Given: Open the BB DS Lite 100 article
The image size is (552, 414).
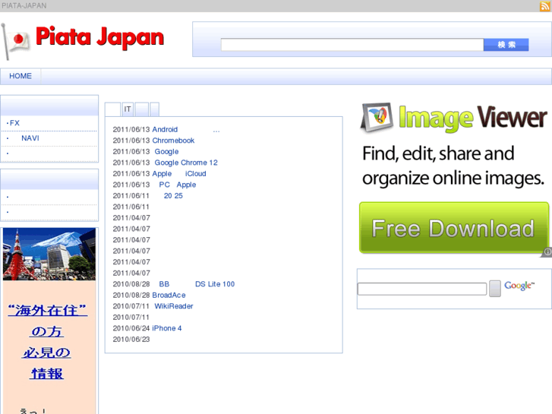Looking at the screenshot, I should point(197,284).
